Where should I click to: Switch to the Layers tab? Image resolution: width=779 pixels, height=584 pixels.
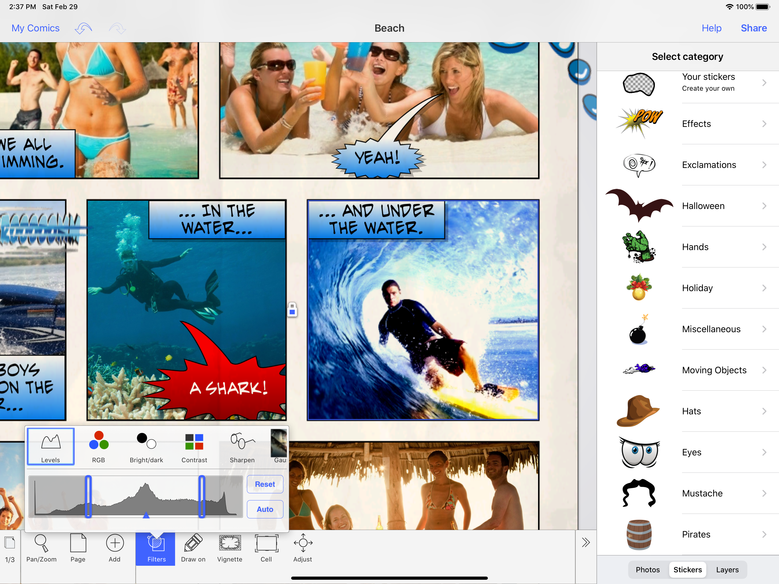(727, 569)
